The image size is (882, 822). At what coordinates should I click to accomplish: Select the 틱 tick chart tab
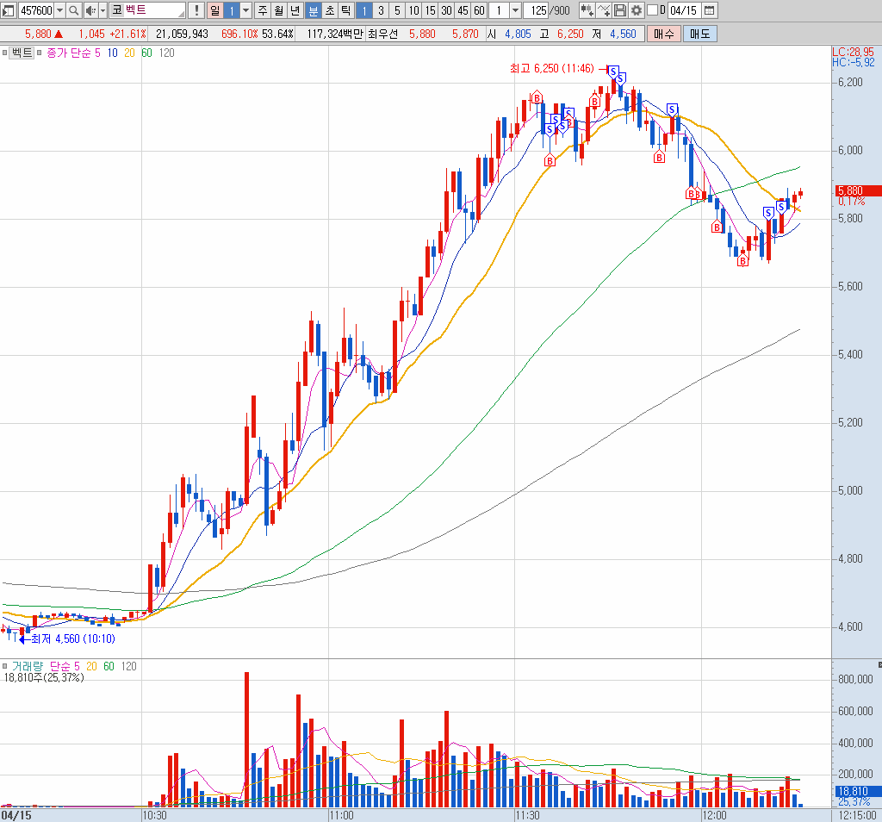(345, 10)
